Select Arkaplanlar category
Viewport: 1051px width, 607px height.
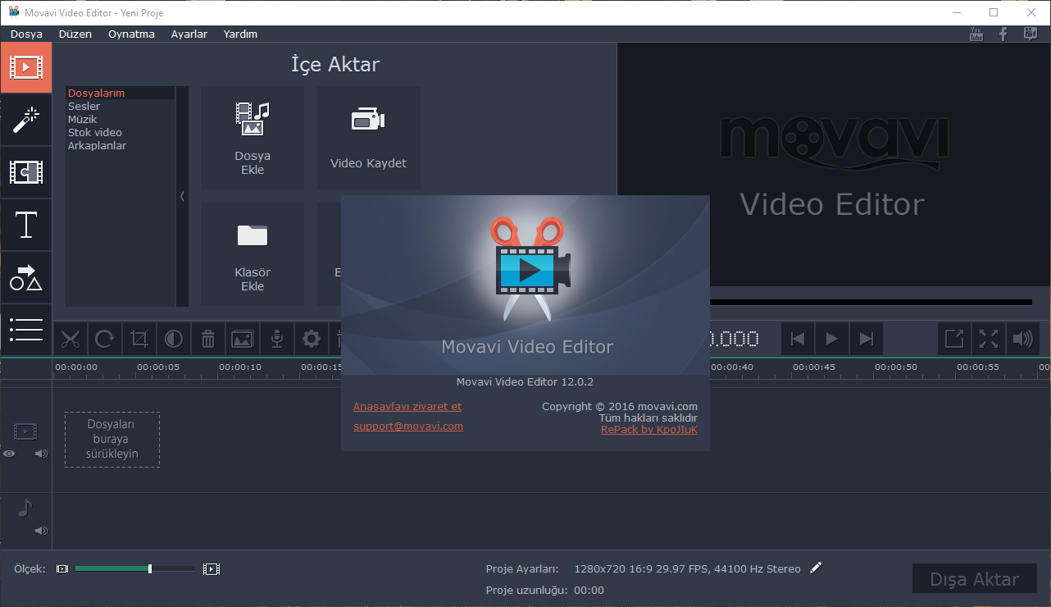pyautogui.click(x=121, y=145)
